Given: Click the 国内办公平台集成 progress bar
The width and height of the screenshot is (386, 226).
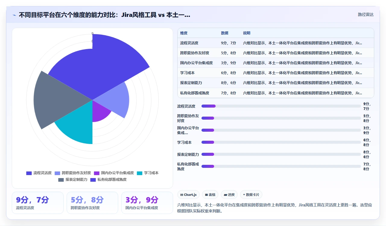Looking at the screenshot, I should [281, 130].
